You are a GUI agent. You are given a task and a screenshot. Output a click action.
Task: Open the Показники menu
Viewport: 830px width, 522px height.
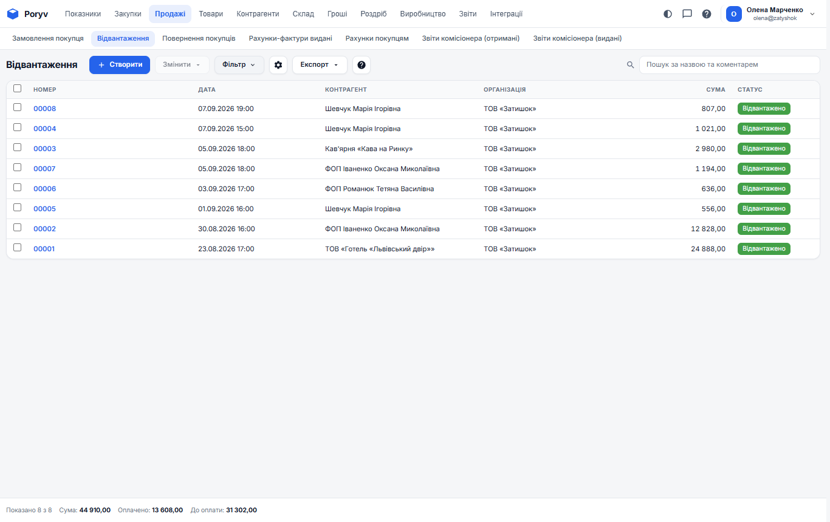(x=83, y=14)
